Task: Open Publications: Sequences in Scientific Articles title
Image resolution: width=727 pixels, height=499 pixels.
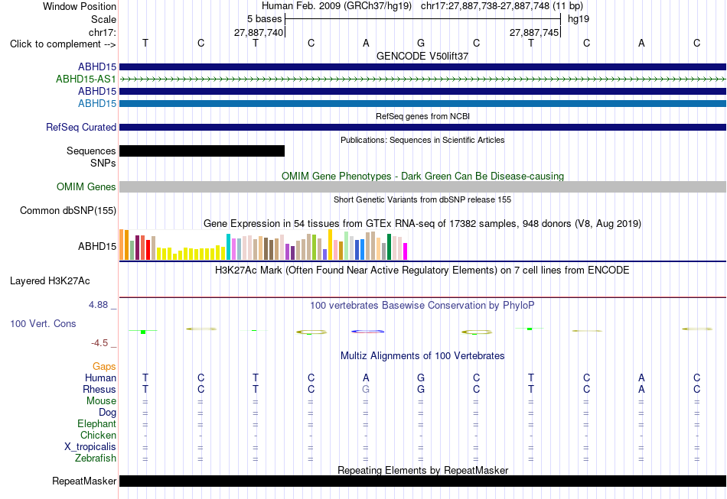Action: click(422, 140)
